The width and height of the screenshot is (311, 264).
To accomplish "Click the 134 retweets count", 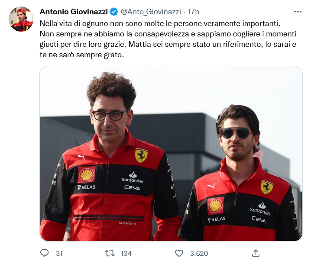I will [x=126, y=254].
